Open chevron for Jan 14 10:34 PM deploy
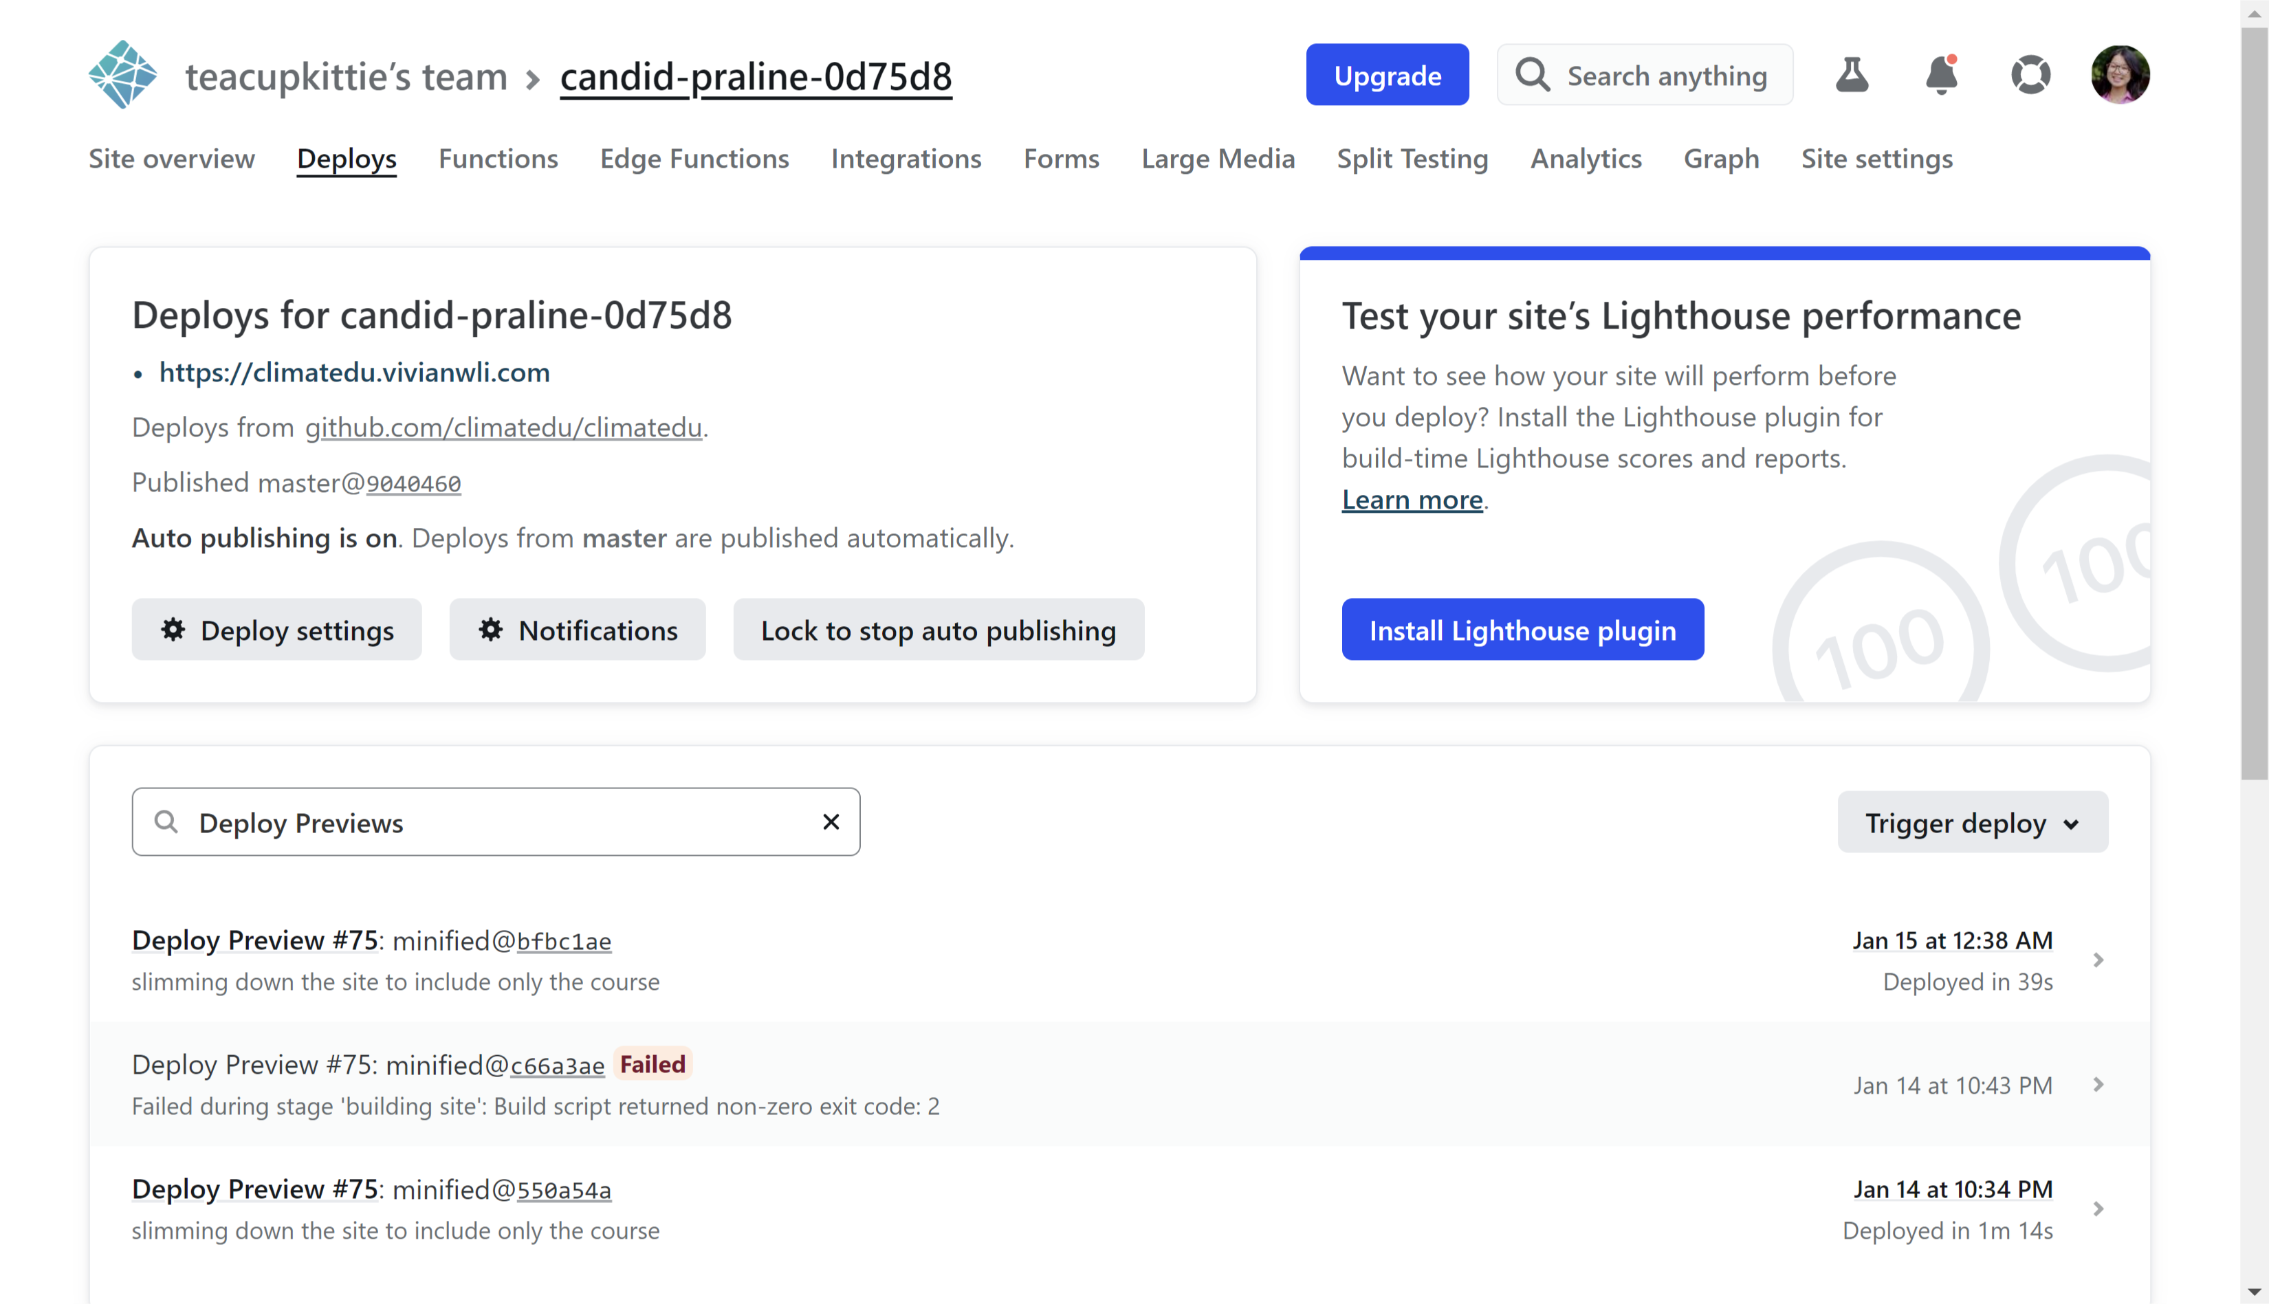 pos(2098,1209)
